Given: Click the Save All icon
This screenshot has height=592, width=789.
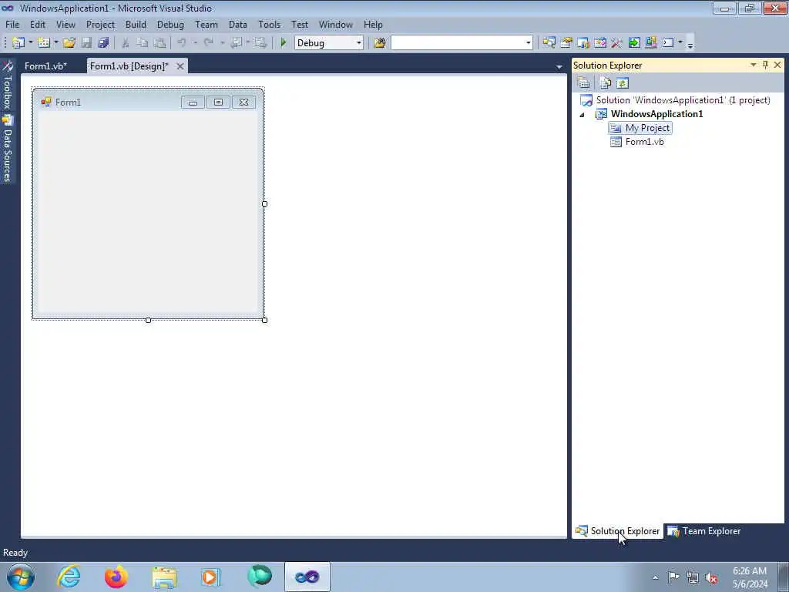Looking at the screenshot, I should [103, 43].
